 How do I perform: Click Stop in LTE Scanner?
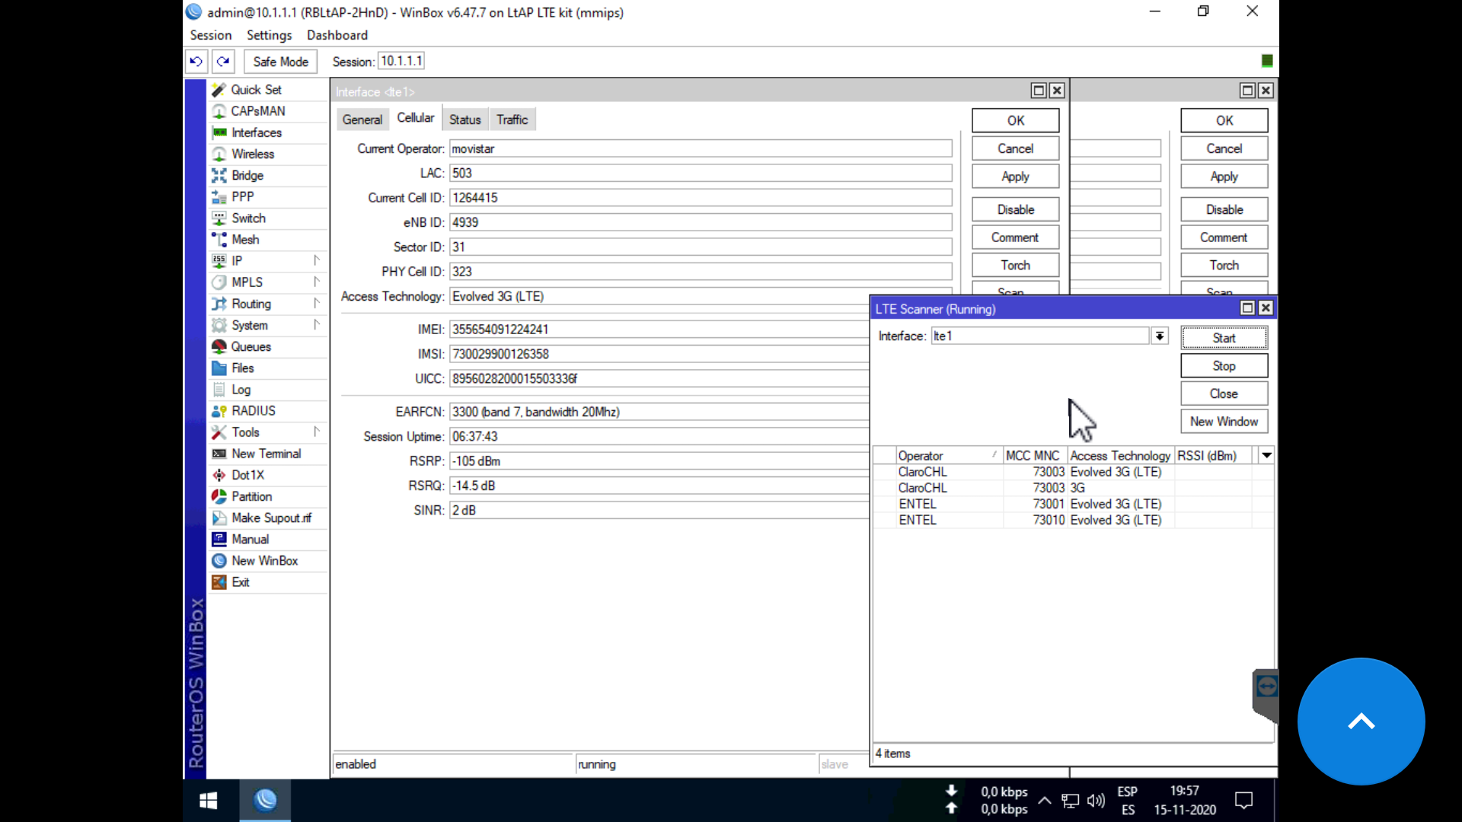click(x=1224, y=366)
